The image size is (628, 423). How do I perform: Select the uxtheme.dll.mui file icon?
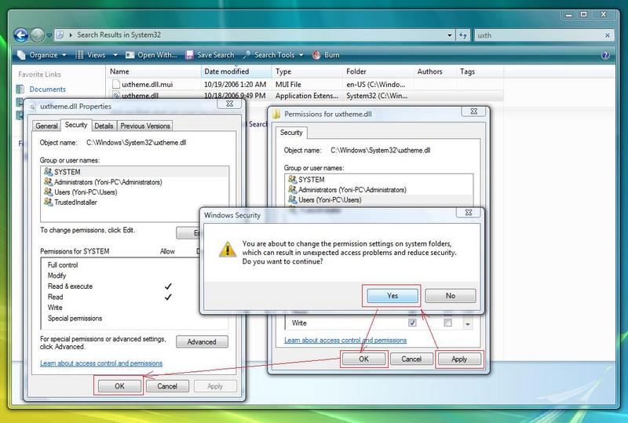click(115, 83)
